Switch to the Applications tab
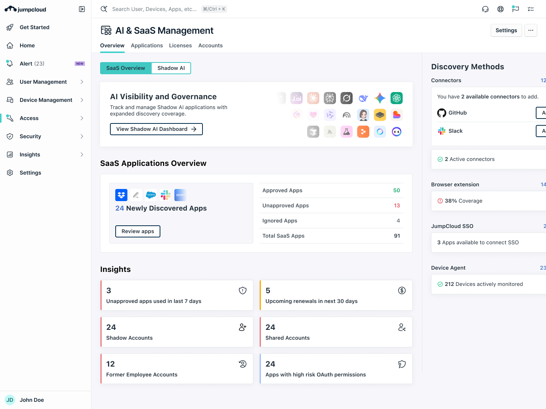The width and height of the screenshot is (546, 409). [147, 45]
